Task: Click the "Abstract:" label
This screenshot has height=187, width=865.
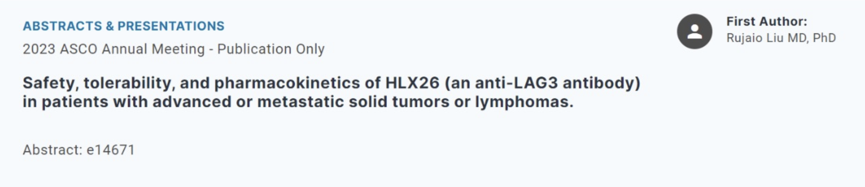Action: click(52, 150)
